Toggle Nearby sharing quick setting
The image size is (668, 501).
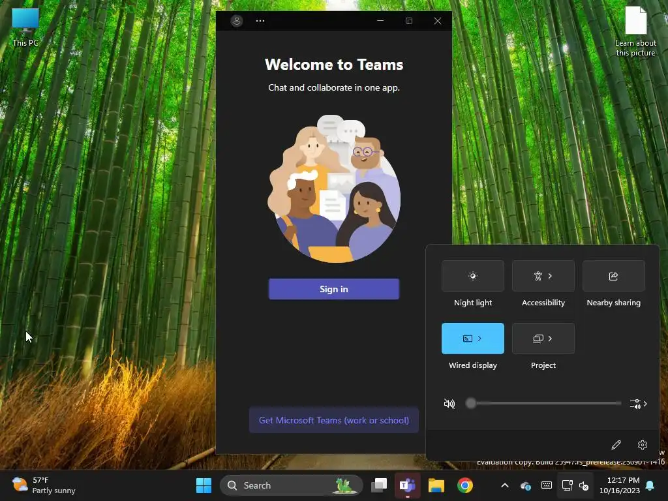(613, 276)
